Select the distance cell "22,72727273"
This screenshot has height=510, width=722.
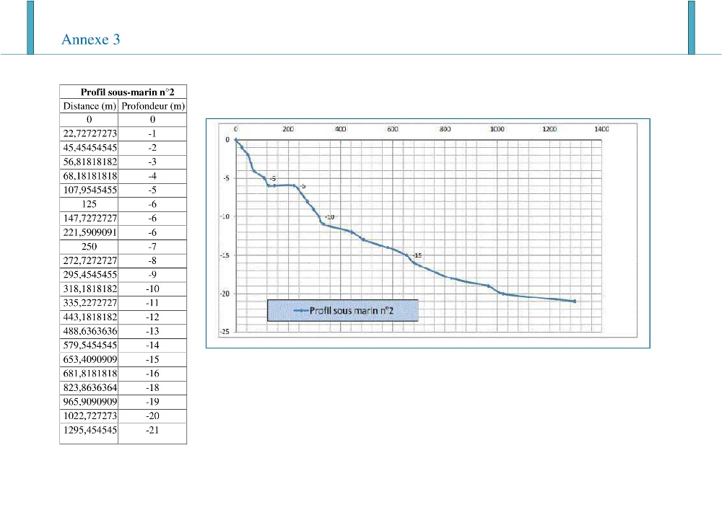[x=90, y=133]
